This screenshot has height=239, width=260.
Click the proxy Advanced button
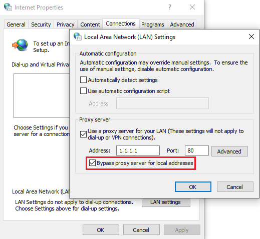[x=229, y=151]
